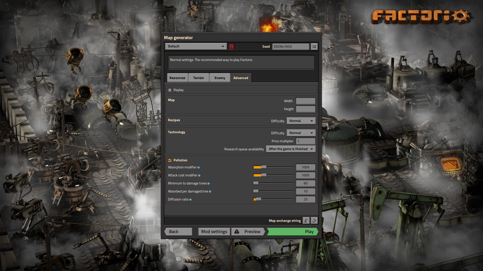Click the Diffusion ratio 2% value box
The image size is (483, 271).
tap(306, 199)
